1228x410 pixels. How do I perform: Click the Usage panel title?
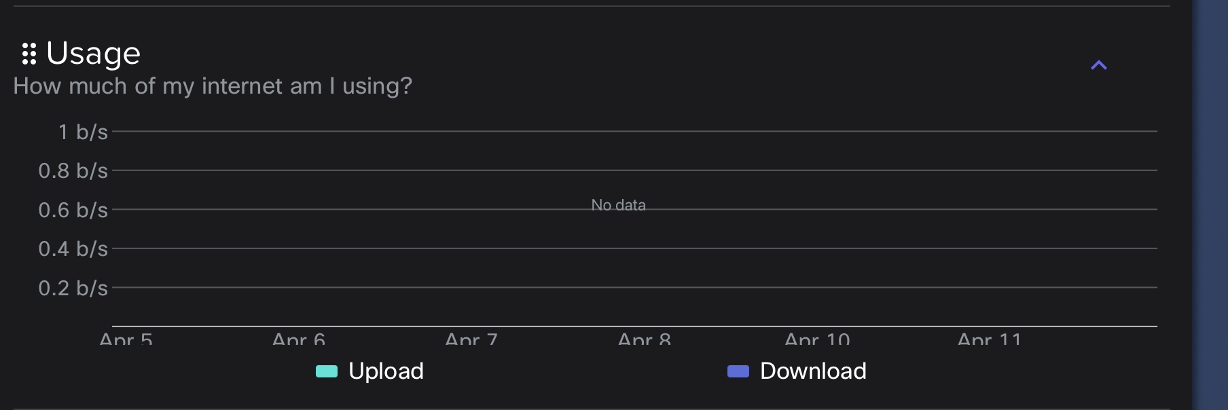[92, 54]
